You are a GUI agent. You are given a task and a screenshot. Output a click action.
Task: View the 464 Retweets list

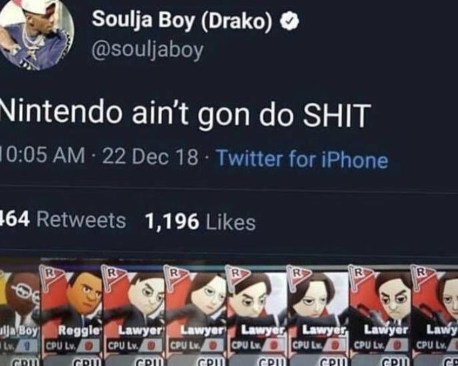pos(63,220)
